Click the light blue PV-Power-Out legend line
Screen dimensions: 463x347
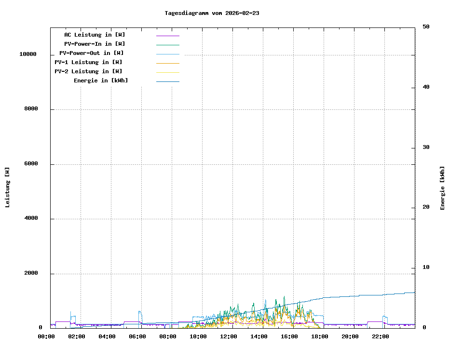(167, 54)
